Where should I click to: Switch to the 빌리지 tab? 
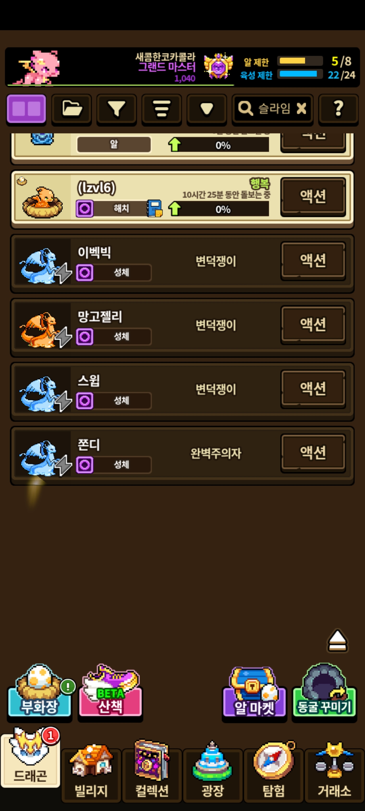91,772
